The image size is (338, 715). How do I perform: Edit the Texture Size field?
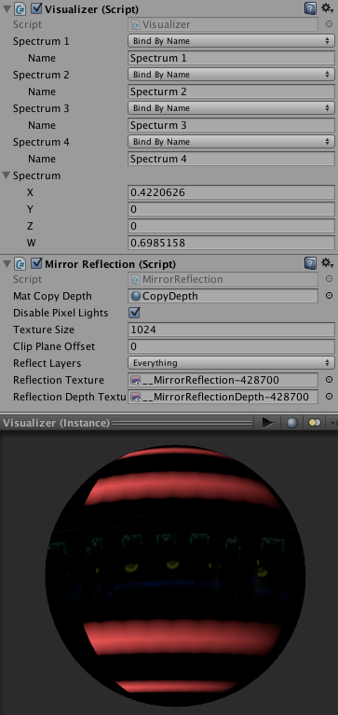tap(231, 329)
